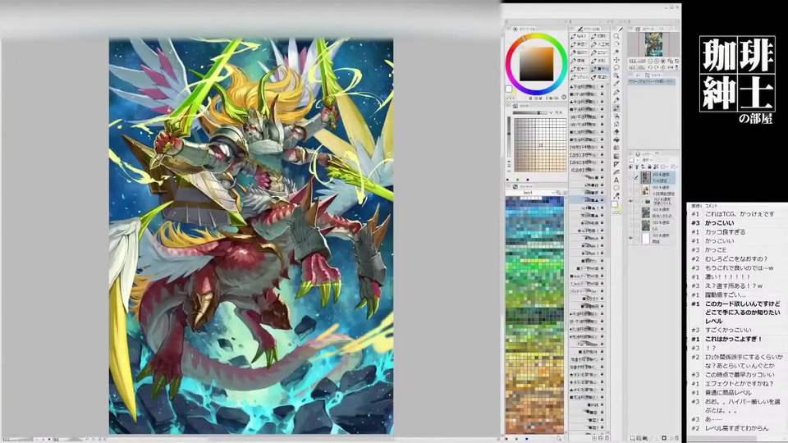This screenshot has height=443, width=788.
Task: Delete the selected sub tool
Action: (607, 438)
